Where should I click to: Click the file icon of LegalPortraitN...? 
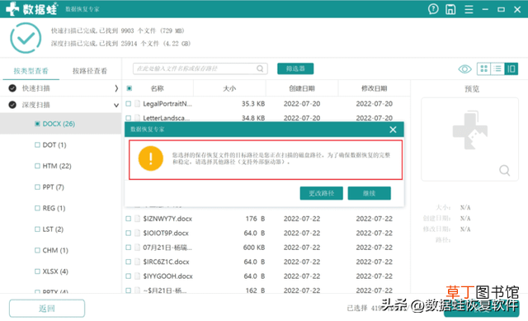(138, 103)
